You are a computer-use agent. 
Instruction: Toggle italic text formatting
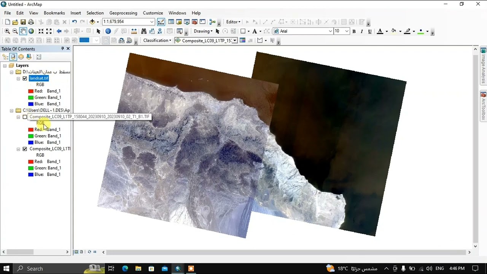362,31
